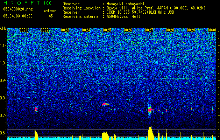Click the 0828 time marker

coord(170,30)
